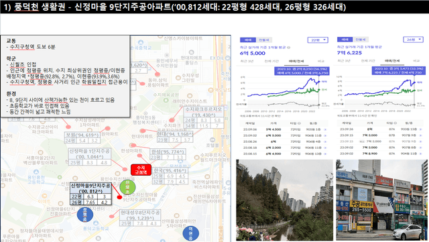The height and width of the screenshot is (242, 429).
Task: Click the 용인홍천고등학교 school map icon
Action: [x=36, y=172]
